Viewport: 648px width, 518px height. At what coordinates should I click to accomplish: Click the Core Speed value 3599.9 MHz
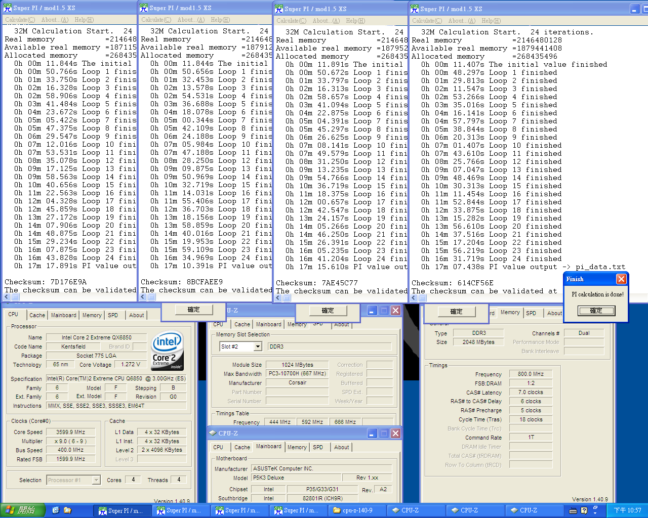click(x=70, y=432)
